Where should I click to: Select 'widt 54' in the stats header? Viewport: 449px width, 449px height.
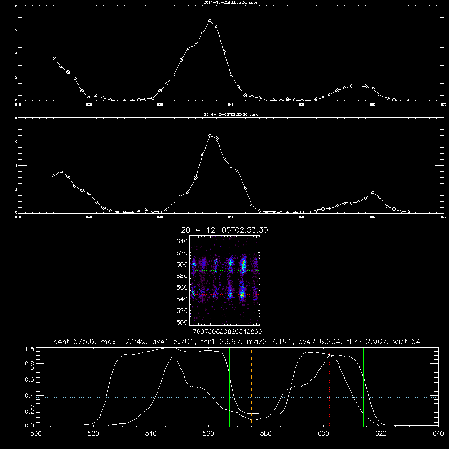pyautogui.click(x=407, y=342)
